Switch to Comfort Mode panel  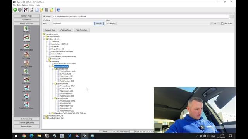click(x=26, y=16)
